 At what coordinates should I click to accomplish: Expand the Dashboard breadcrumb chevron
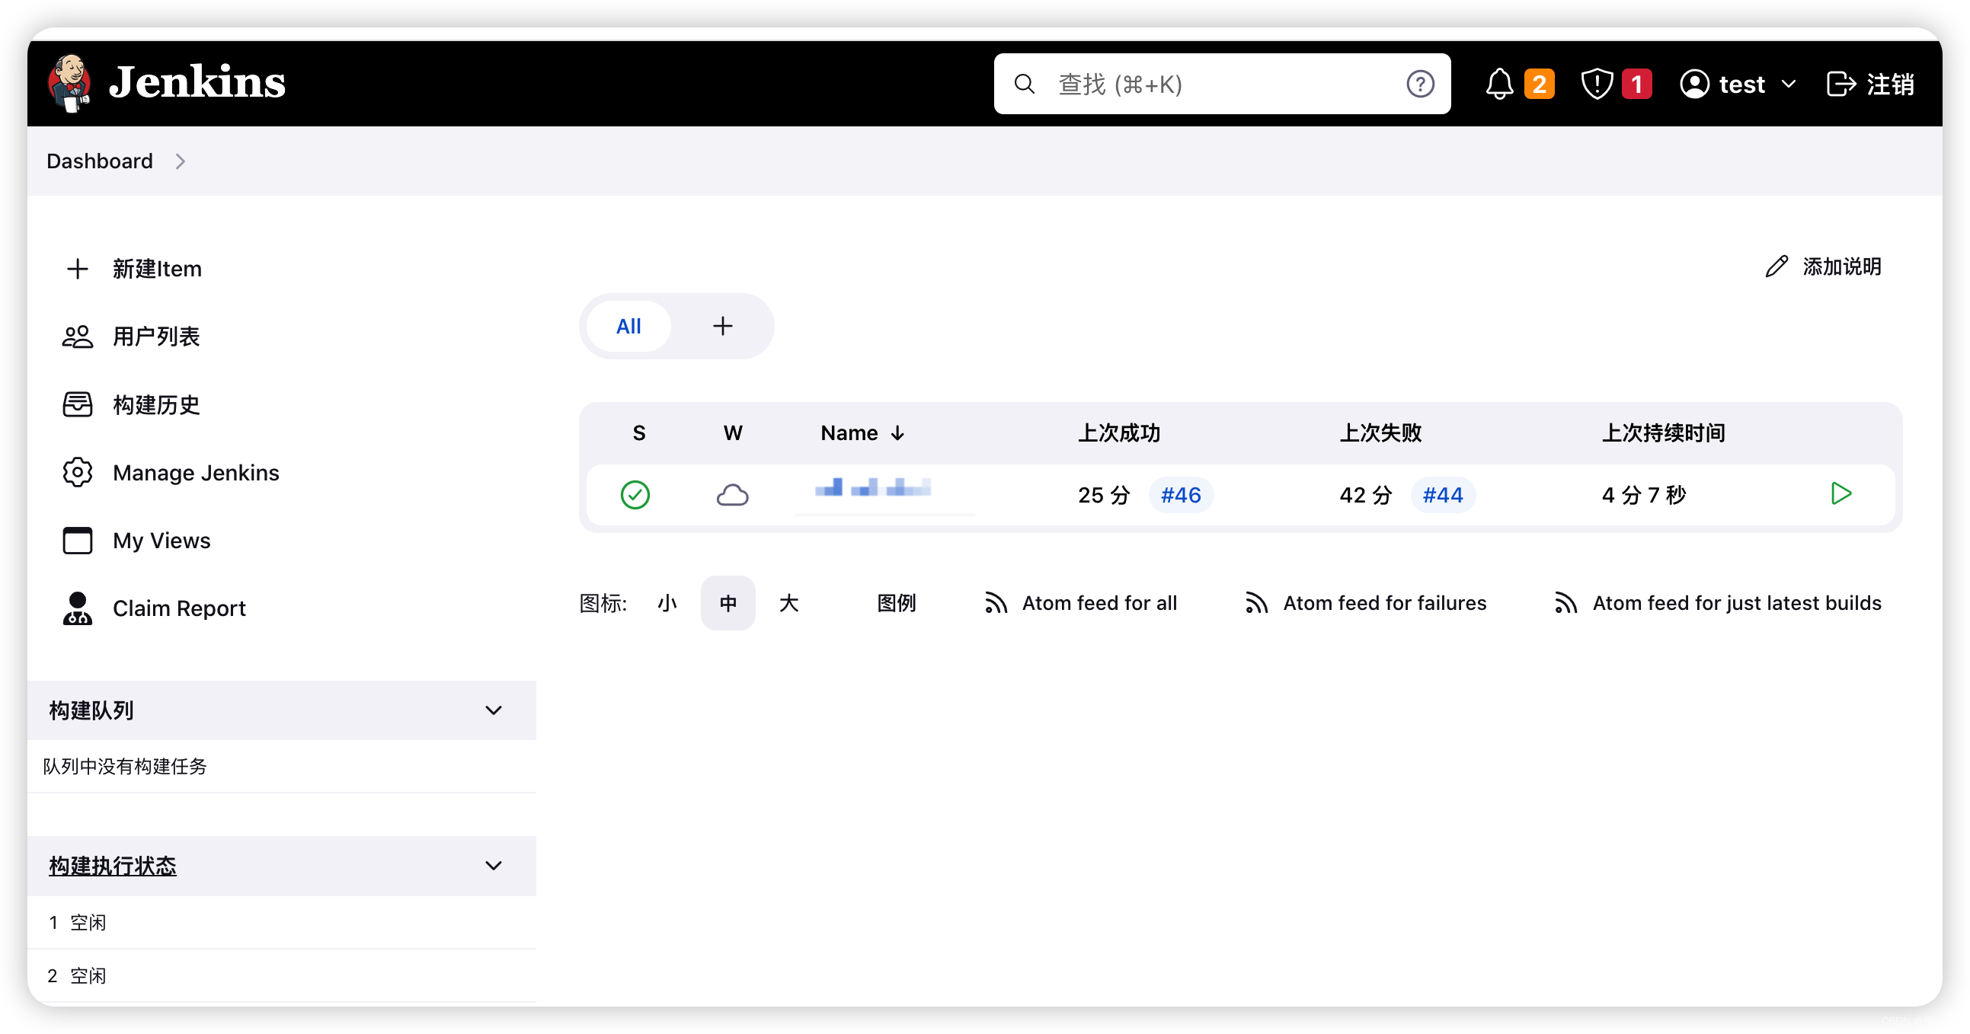coord(181,161)
